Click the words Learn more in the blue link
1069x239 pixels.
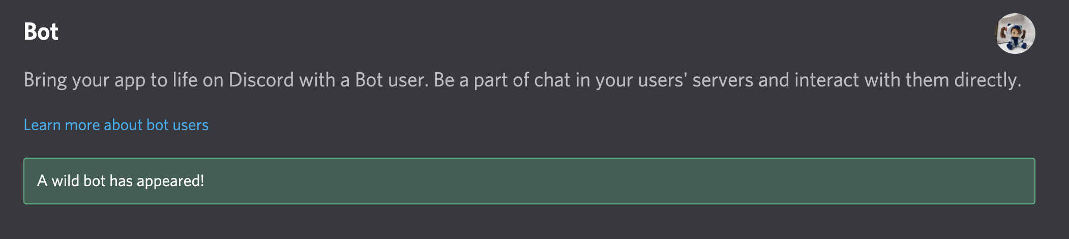pyautogui.click(x=62, y=125)
